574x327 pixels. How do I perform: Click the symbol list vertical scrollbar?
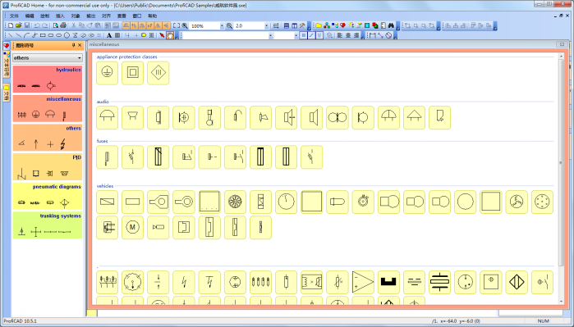point(561,179)
